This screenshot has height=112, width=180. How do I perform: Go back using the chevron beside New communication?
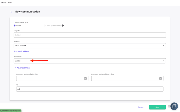click(x=11, y=12)
